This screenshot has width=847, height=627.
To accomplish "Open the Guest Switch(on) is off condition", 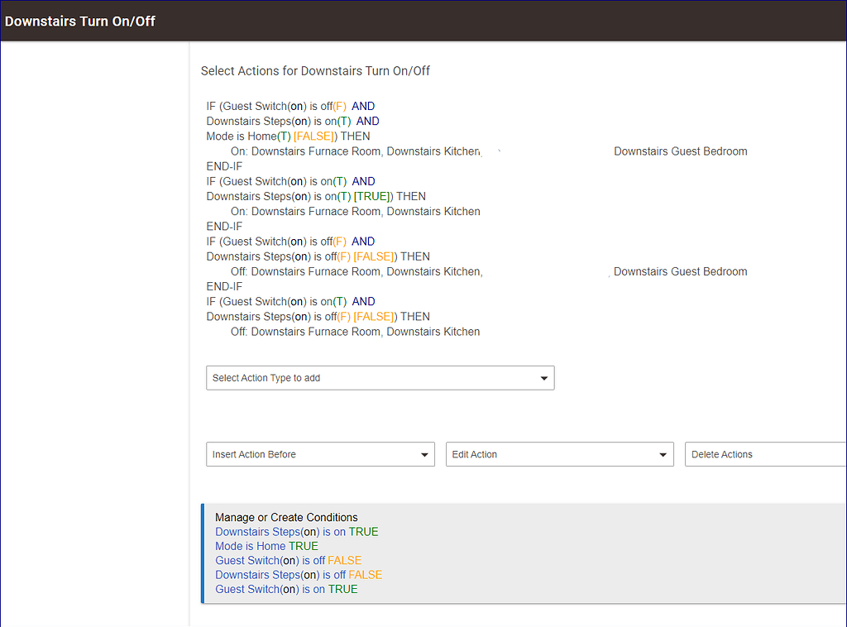I will 288,561.
